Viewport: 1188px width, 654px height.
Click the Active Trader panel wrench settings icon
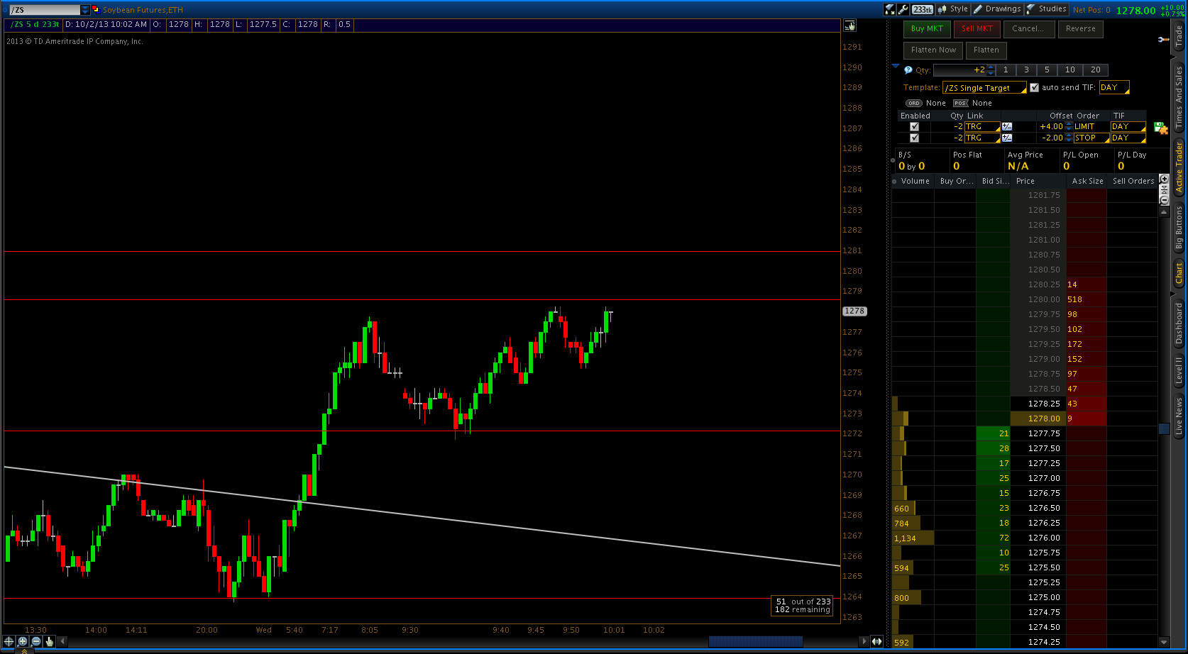1163,39
